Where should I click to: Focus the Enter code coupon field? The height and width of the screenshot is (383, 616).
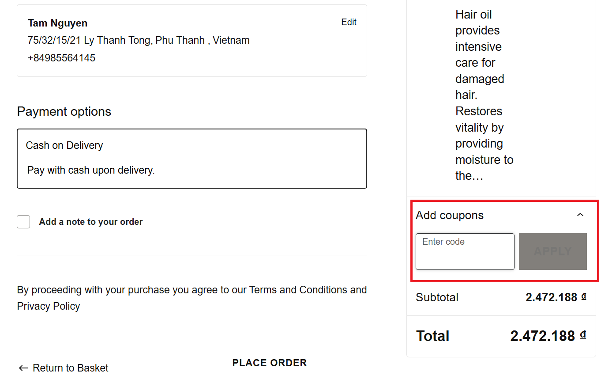coord(465,251)
